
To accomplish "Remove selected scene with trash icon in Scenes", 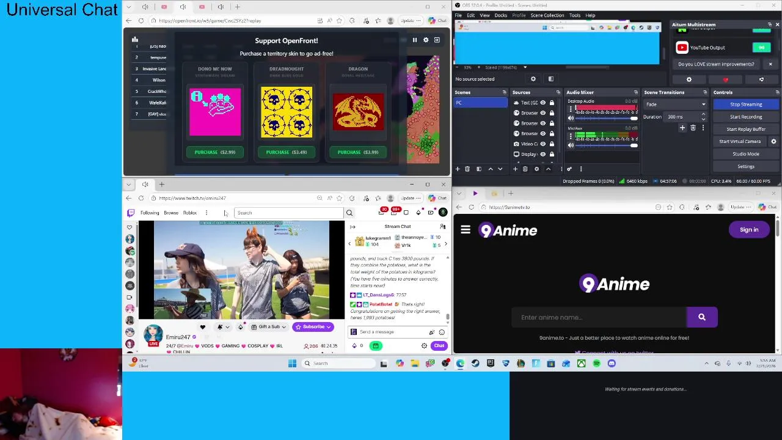I will 467,169.
